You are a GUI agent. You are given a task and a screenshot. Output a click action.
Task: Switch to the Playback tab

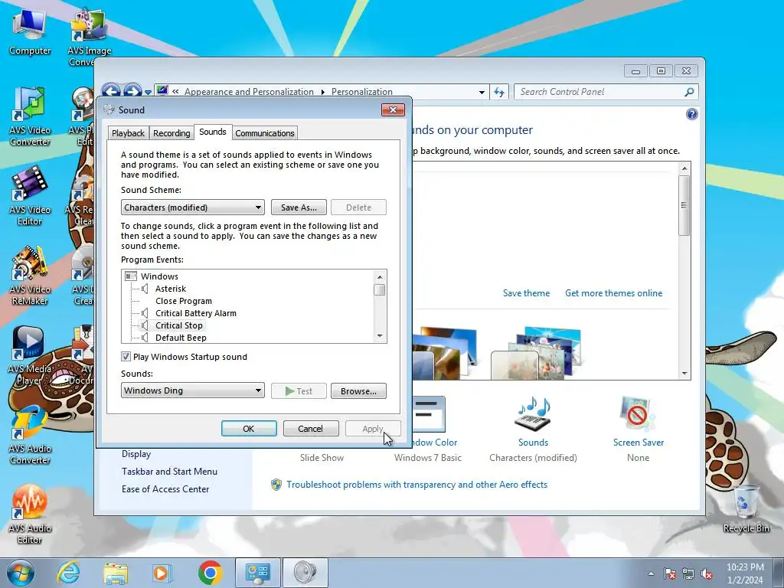pyautogui.click(x=128, y=133)
